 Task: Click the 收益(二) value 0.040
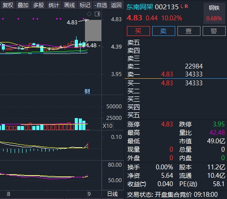tap(165, 184)
